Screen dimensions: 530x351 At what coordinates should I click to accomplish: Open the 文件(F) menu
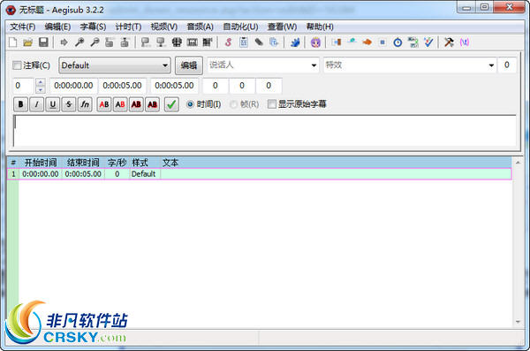[x=22, y=27]
